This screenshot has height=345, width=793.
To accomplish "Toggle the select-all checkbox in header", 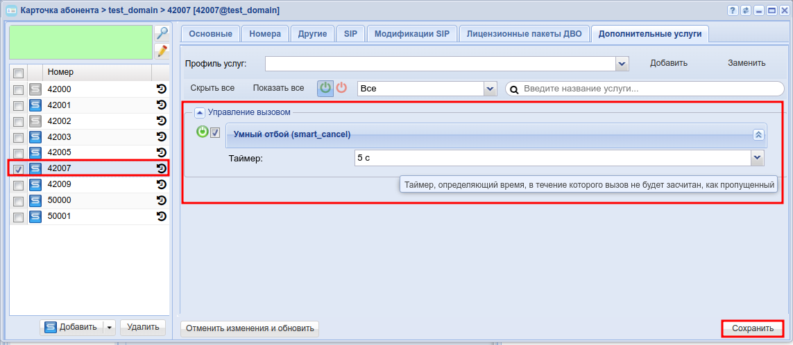I will point(18,73).
